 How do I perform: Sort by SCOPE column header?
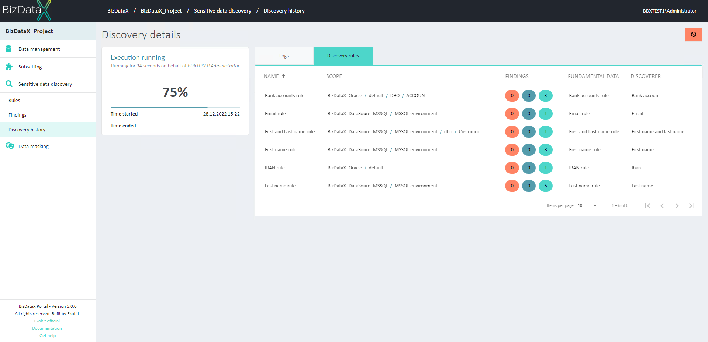[x=334, y=76]
